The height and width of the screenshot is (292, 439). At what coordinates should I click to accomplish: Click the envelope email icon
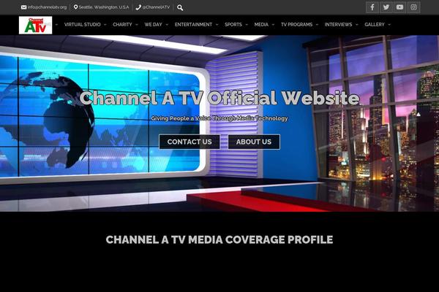(24, 7)
